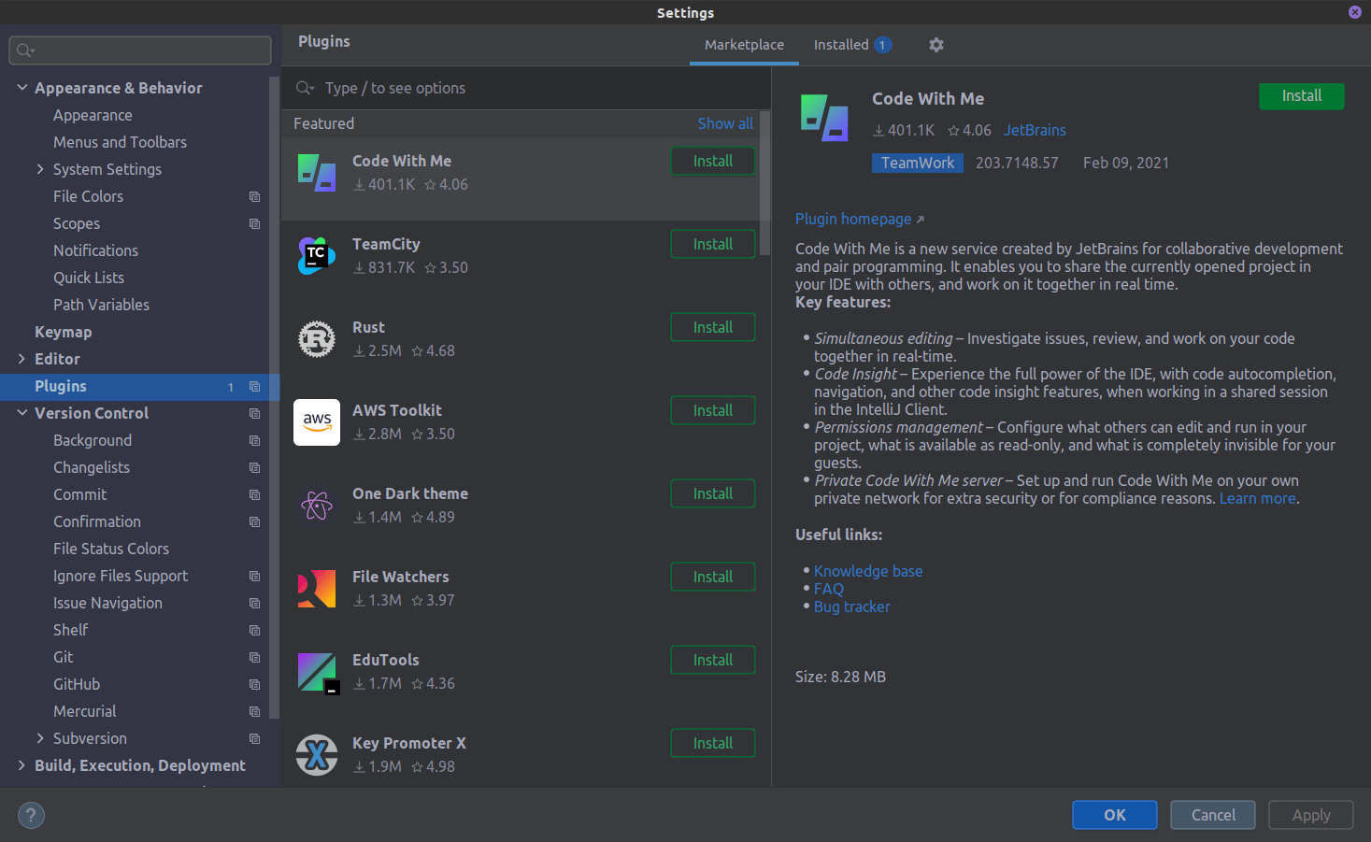Open the FAQ link
This screenshot has width=1371, height=842.
[829, 589]
